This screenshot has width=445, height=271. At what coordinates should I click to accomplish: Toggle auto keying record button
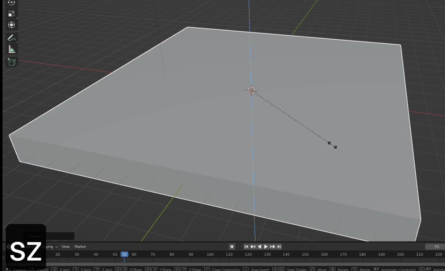232,247
